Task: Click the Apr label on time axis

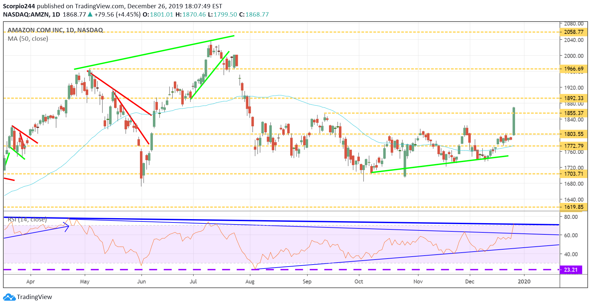Action: click(x=31, y=281)
